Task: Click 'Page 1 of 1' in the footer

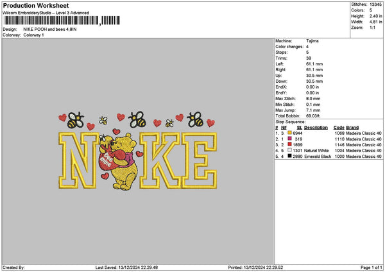Action: tap(372, 268)
